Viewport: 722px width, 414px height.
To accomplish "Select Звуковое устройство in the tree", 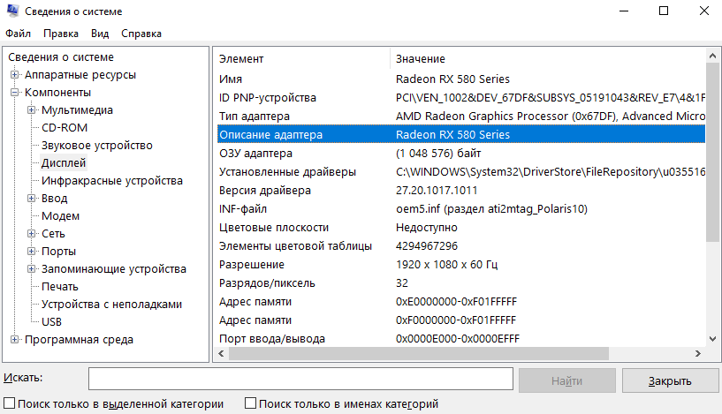I will click(x=97, y=146).
